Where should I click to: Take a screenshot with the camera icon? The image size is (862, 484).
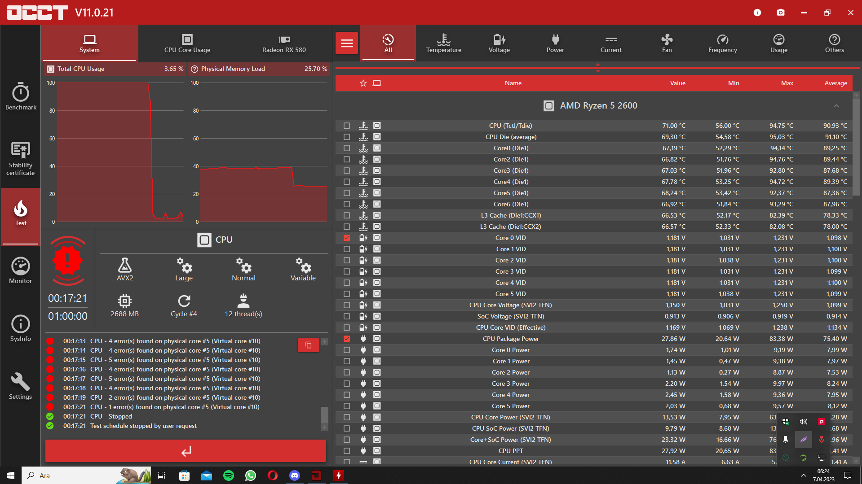coord(781,13)
